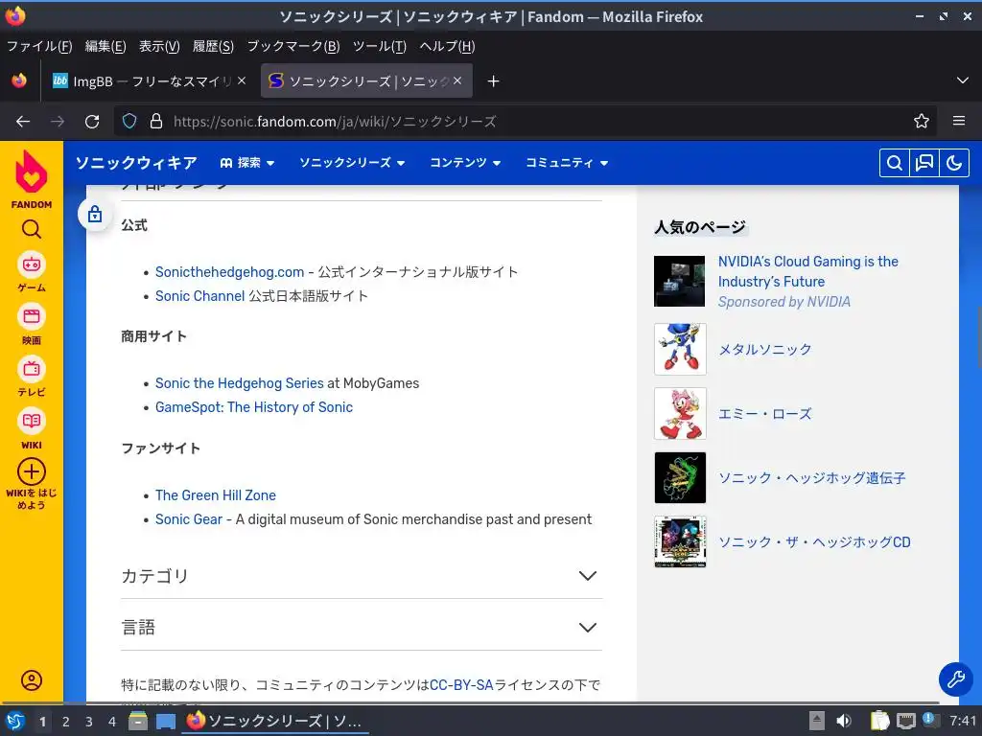Image resolution: width=982 pixels, height=736 pixels.
Task: Open the 映画 (movies) sidebar icon
Action: (x=32, y=316)
